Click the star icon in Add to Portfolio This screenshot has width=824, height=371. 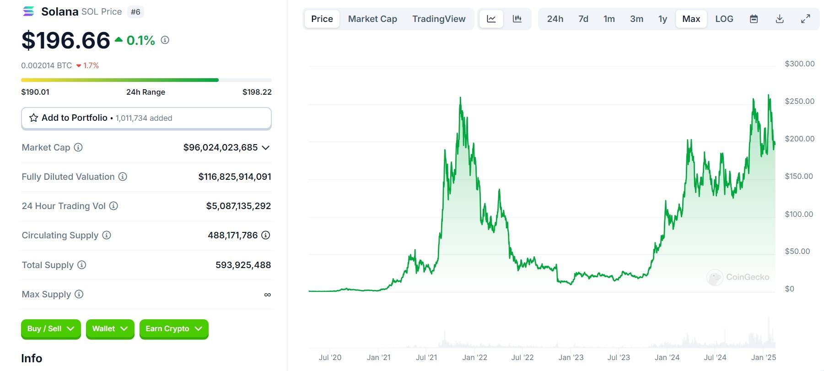(33, 118)
